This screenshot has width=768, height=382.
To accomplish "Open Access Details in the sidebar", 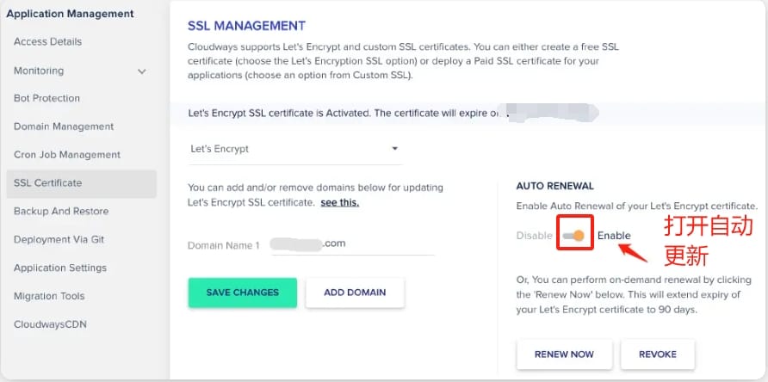I will click(47, 41).
